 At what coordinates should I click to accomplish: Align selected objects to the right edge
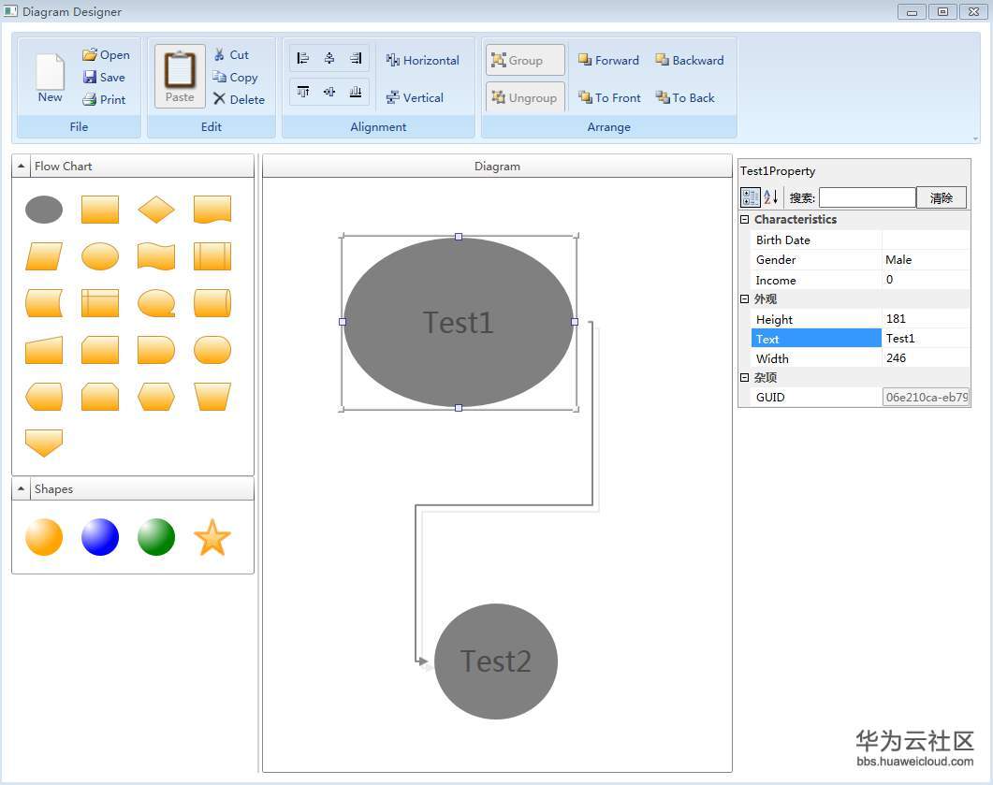point(356,59)
